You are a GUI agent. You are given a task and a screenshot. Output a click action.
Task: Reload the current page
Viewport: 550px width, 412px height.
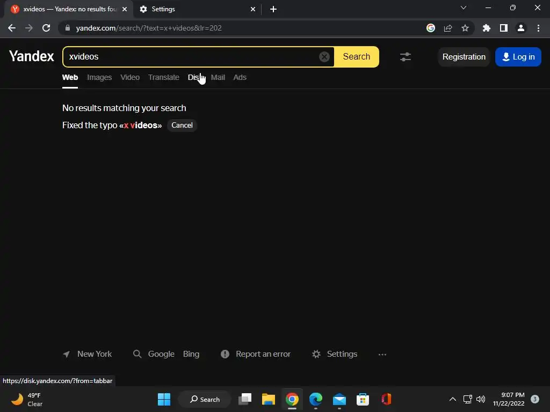point(46,28)
